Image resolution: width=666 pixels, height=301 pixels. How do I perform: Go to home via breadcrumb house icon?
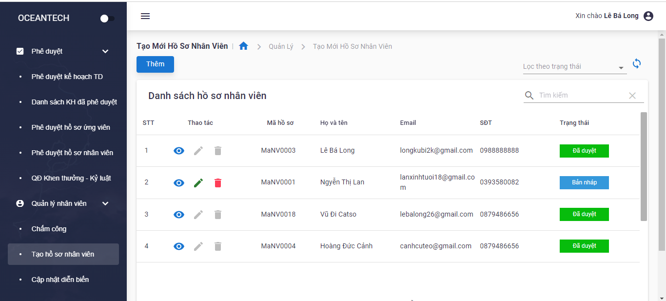click(x=244, y=46)
